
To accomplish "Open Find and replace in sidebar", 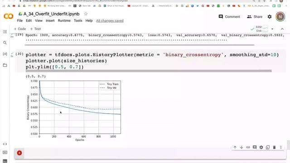I will (5, 43).
